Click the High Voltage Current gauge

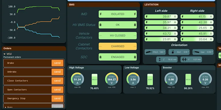click(77, 79)
